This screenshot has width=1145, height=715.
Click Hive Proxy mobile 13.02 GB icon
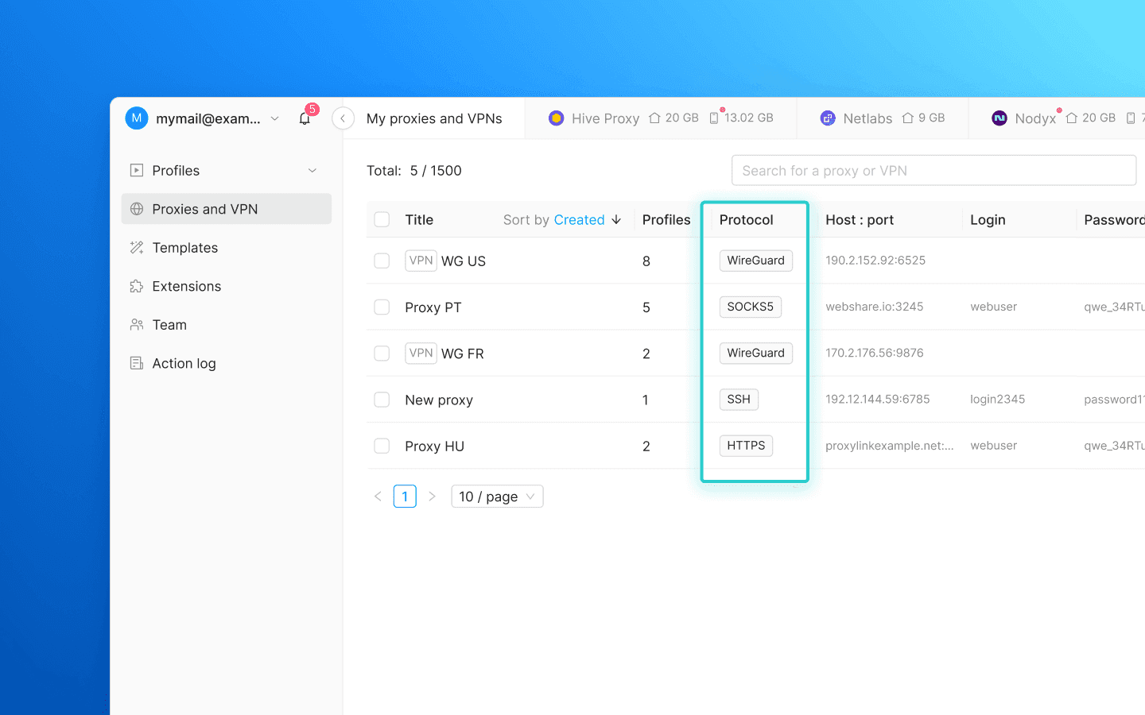[x=714, y=118]
